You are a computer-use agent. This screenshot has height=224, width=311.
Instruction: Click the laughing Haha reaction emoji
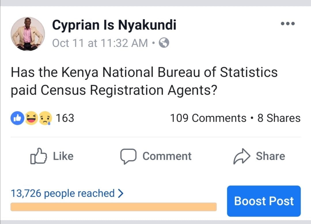pyautogui.click(x=31, y=118)
